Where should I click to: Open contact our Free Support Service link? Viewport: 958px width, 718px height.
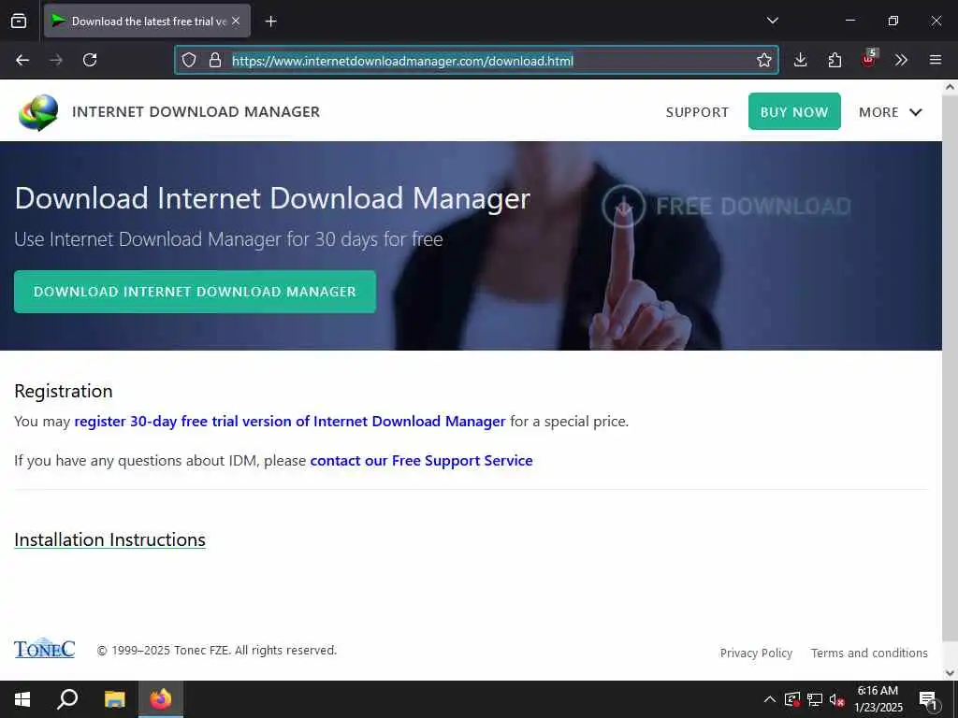point(422,460)
